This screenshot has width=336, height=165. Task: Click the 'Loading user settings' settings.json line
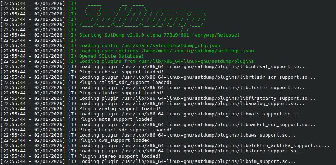pyautogui.click(x=127, y=51)
